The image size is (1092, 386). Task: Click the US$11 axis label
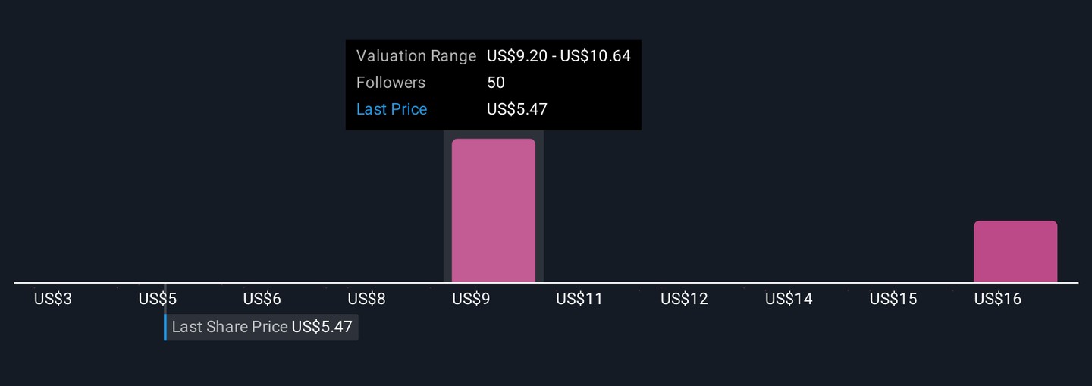(579, 299)
